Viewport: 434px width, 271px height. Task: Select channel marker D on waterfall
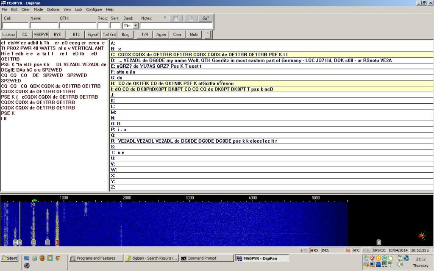[57, 243]
